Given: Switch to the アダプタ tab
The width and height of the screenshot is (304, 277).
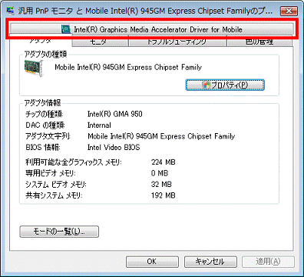Looking at the screenshot, I should 41,41.
